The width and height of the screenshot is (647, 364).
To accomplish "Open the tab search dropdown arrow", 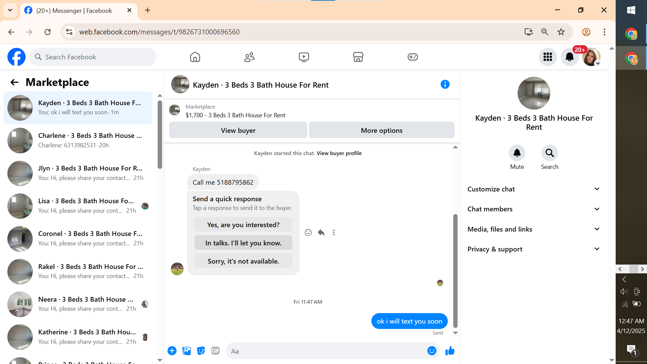I will pyautogui.click(x=10, y=10).
